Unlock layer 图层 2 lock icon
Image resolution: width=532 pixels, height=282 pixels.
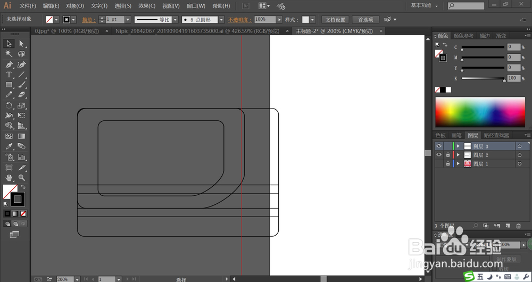(448, 155)
